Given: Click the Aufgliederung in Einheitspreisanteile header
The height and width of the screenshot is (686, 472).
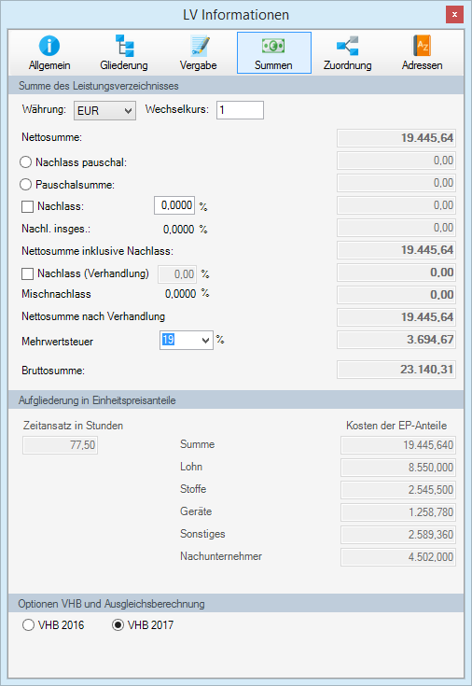Looking at the screenshot, I should pos(97,400).
